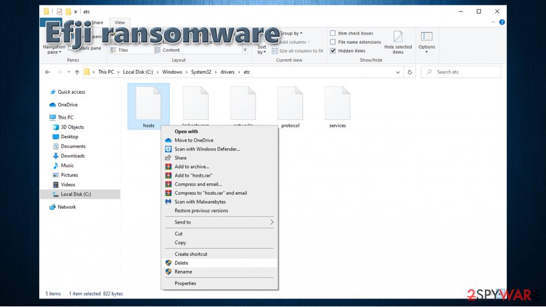The image size is (546, 307).
Task: Switch to the View ribbon tab
Action: [x=120, y=23]
